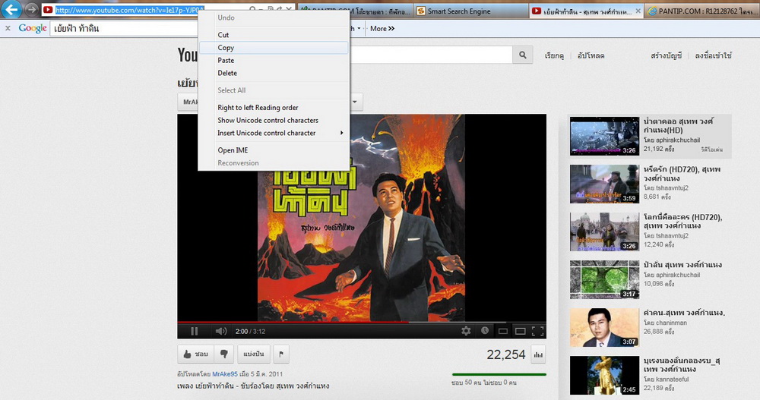Pause the video with the pause button
Screen dimensions: 760x400
pos(195,331)
